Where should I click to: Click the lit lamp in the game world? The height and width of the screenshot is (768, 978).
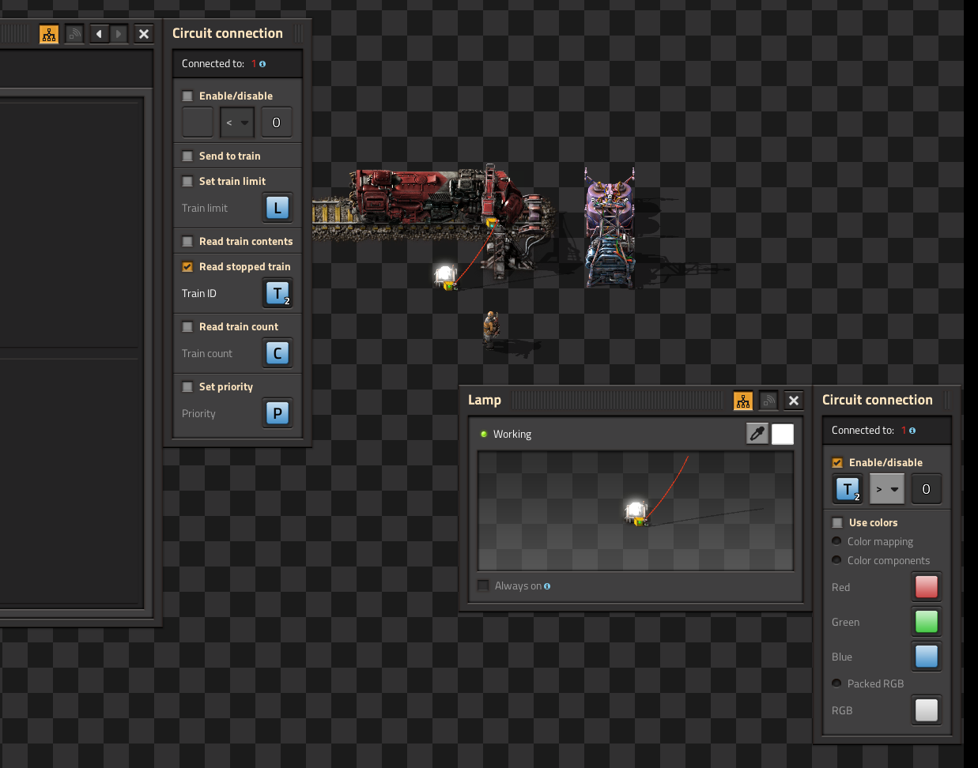[446, 277]
